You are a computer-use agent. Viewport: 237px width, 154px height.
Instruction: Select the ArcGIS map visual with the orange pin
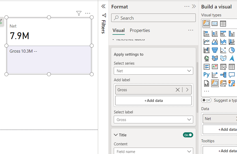(232, 83)
